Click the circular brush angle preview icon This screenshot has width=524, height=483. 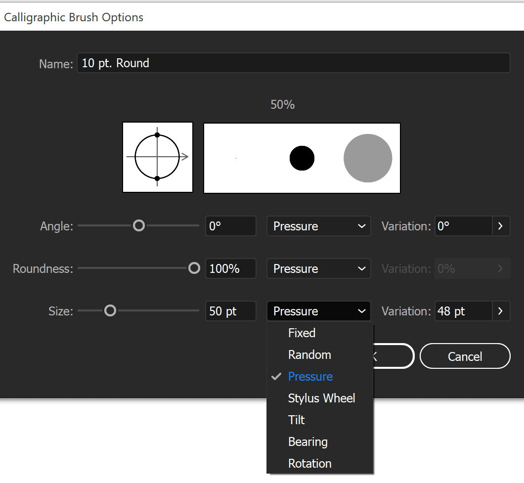pyautogui.click(x=157, y=157)
